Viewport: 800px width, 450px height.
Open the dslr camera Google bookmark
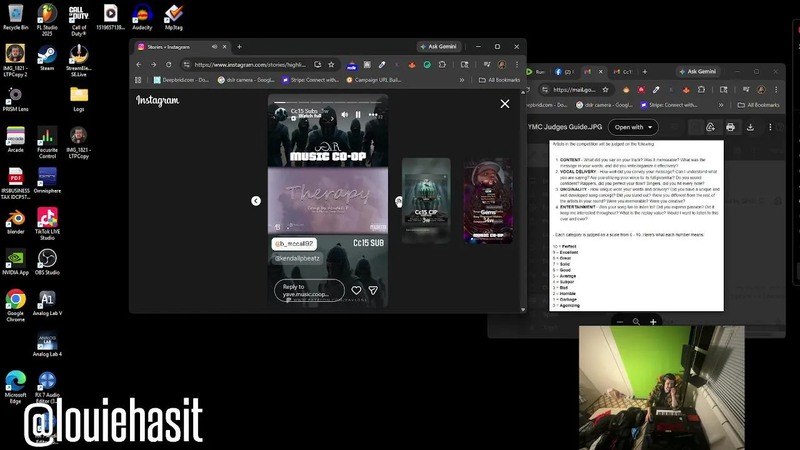[x=246, y=80]
